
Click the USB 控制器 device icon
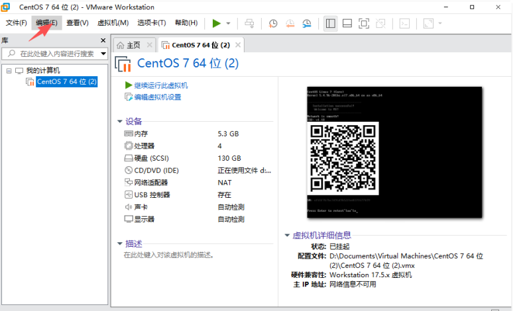point(129,195)
